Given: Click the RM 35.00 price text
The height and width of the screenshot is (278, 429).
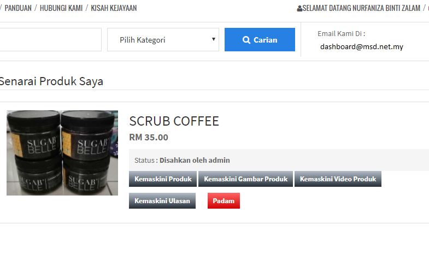Looking at the screenshot, I should click(x=149, y=137).
